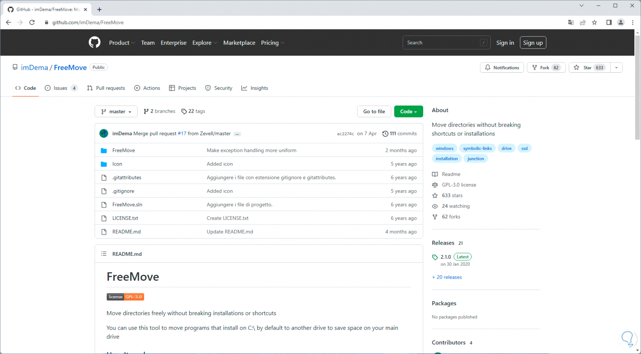Click the Sign in link
This screenshot has width=641, height=354.
pyautogui.click(x=505, y=43)
